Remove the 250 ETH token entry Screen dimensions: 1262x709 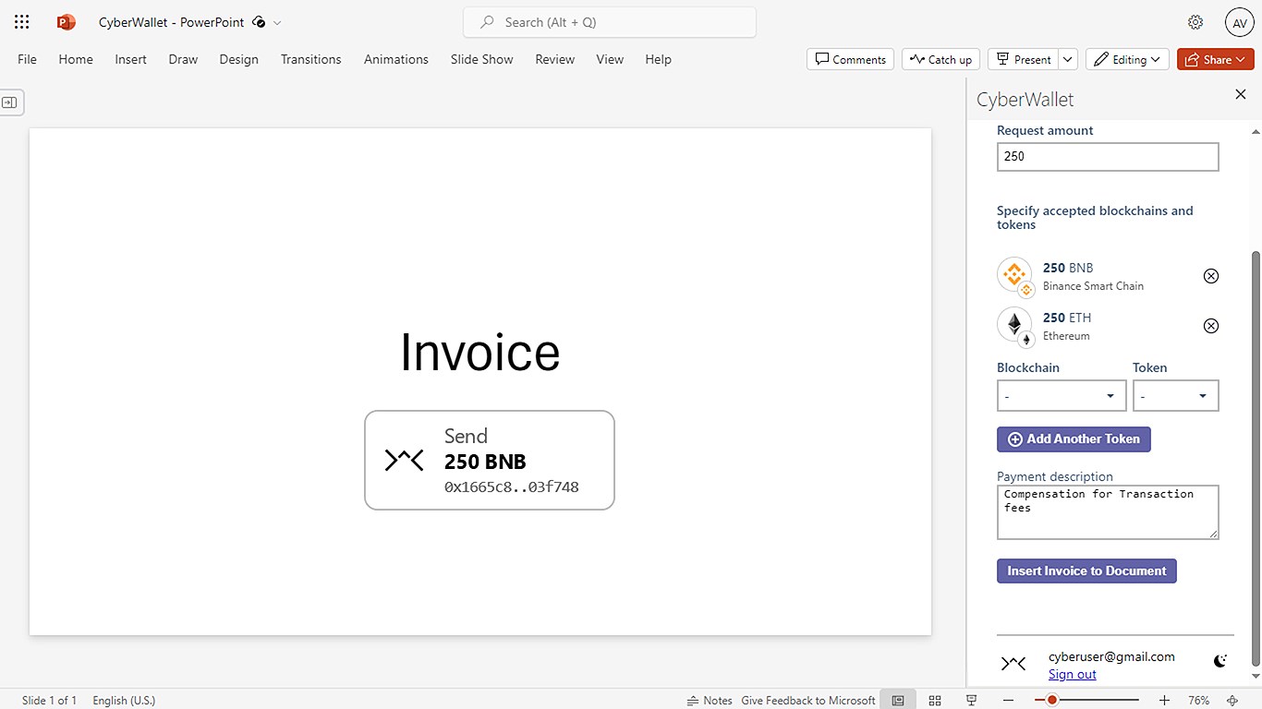[x=1211, y=326]
